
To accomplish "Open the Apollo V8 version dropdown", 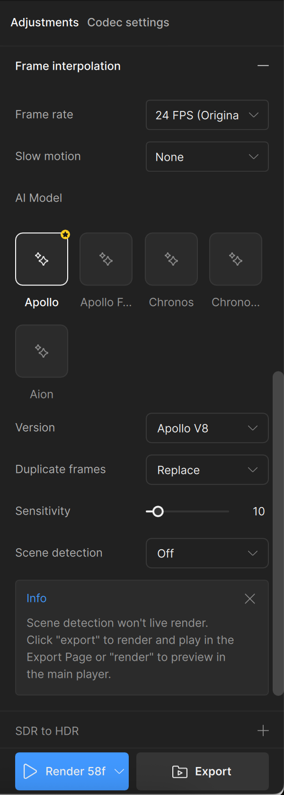I will pos(207,428).
